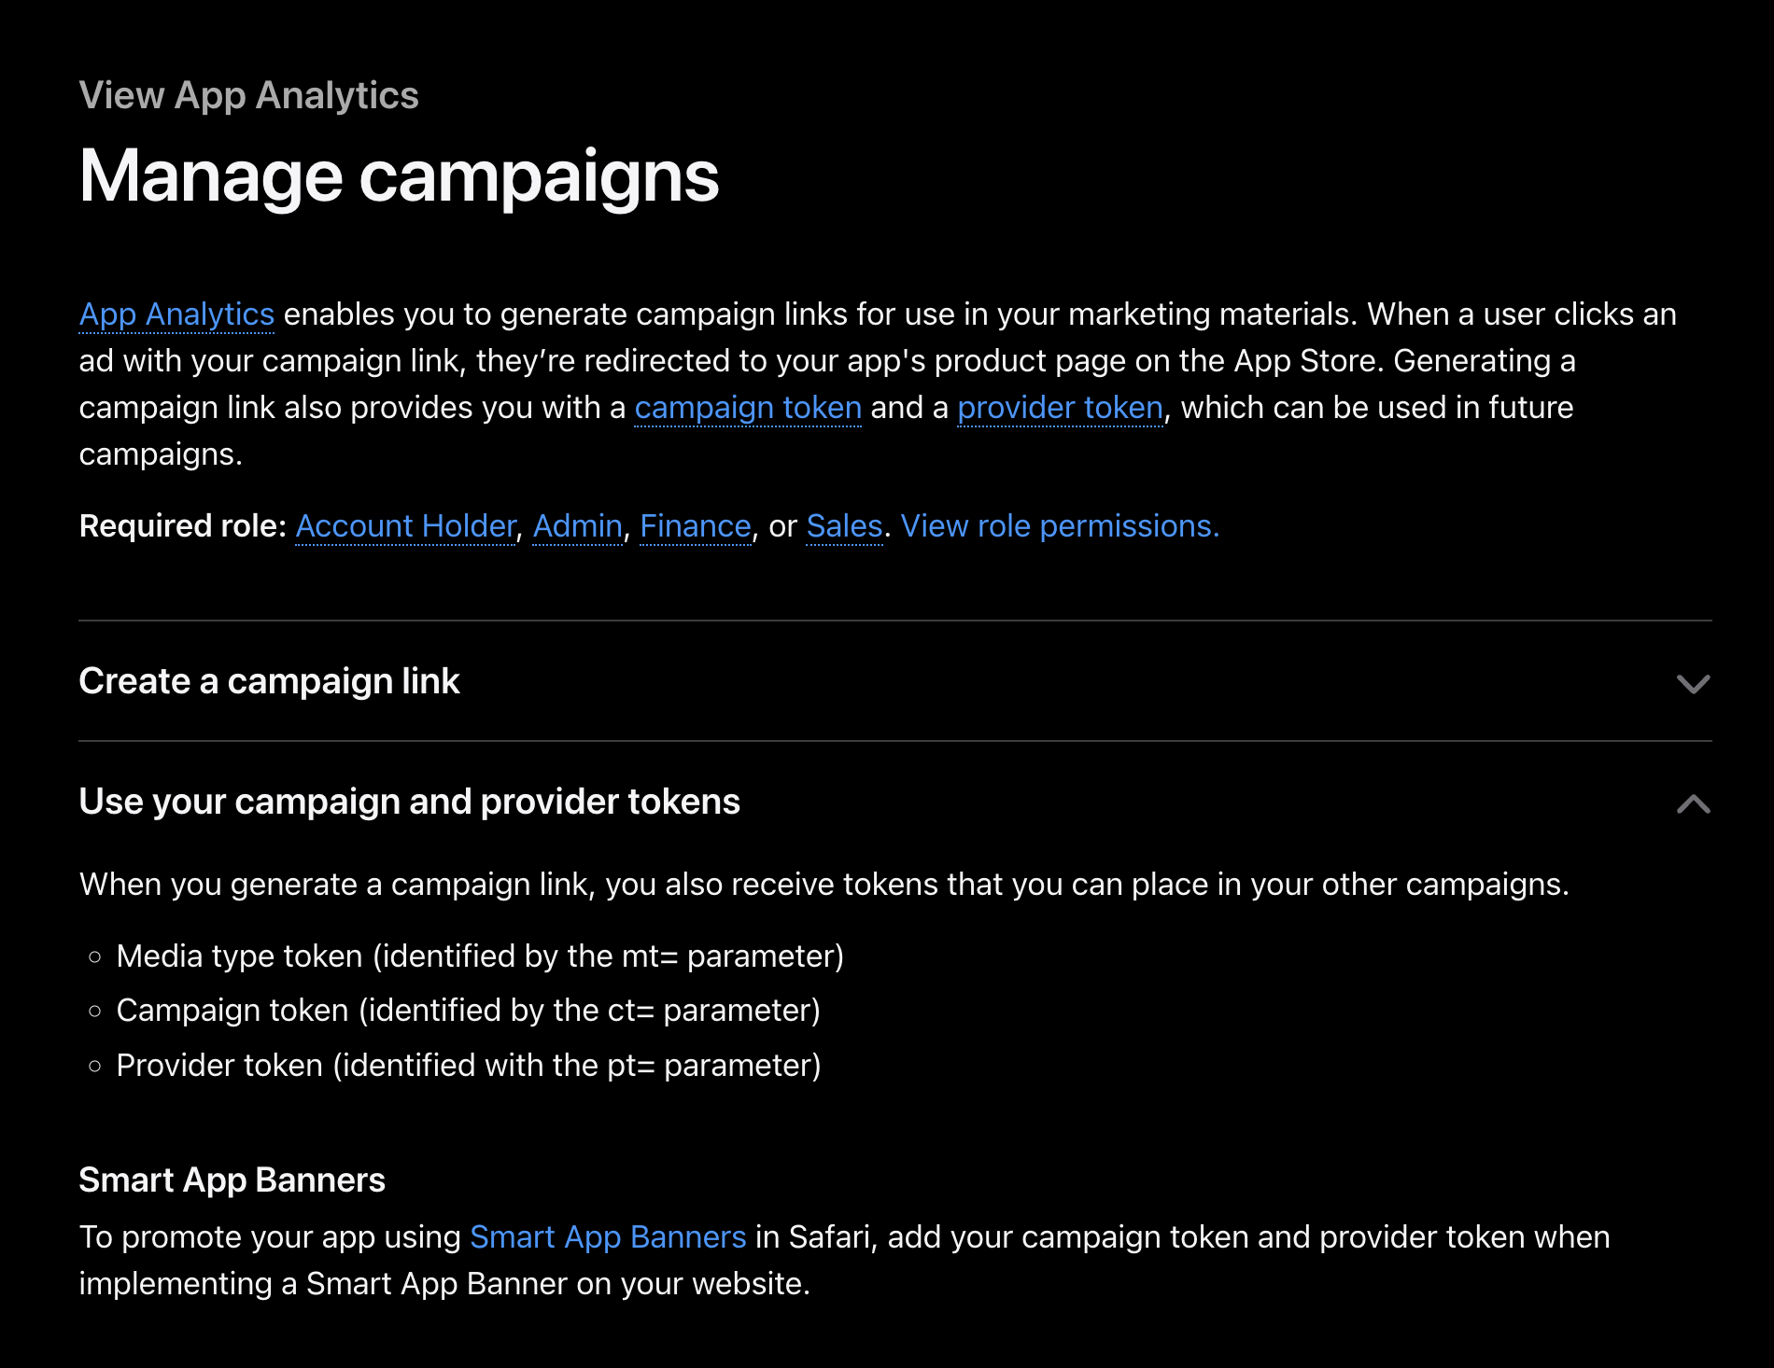This screenshot has height=1368, width=1774.
Task: Follow the Smart App Banners hyperlink
Action: (607, 1237)
